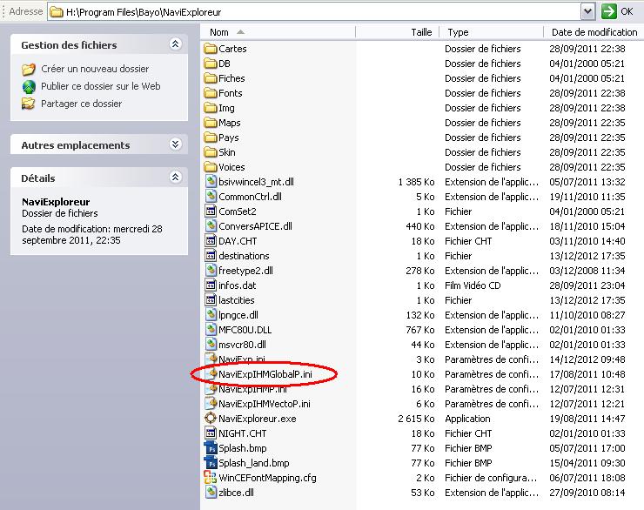Screen dimensions: 644x510
Task: Click the zlibce.dll file icon
Action: (211, 492)
